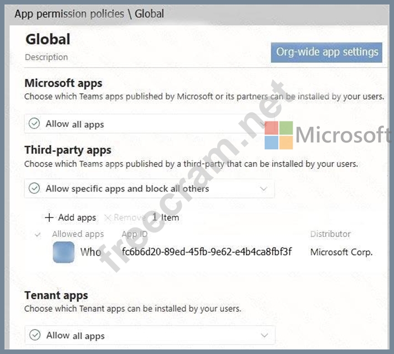Expand the Third-party apps dropdown chevron
The width and height of the screenshot is (394, 354).
pos(264,189)
